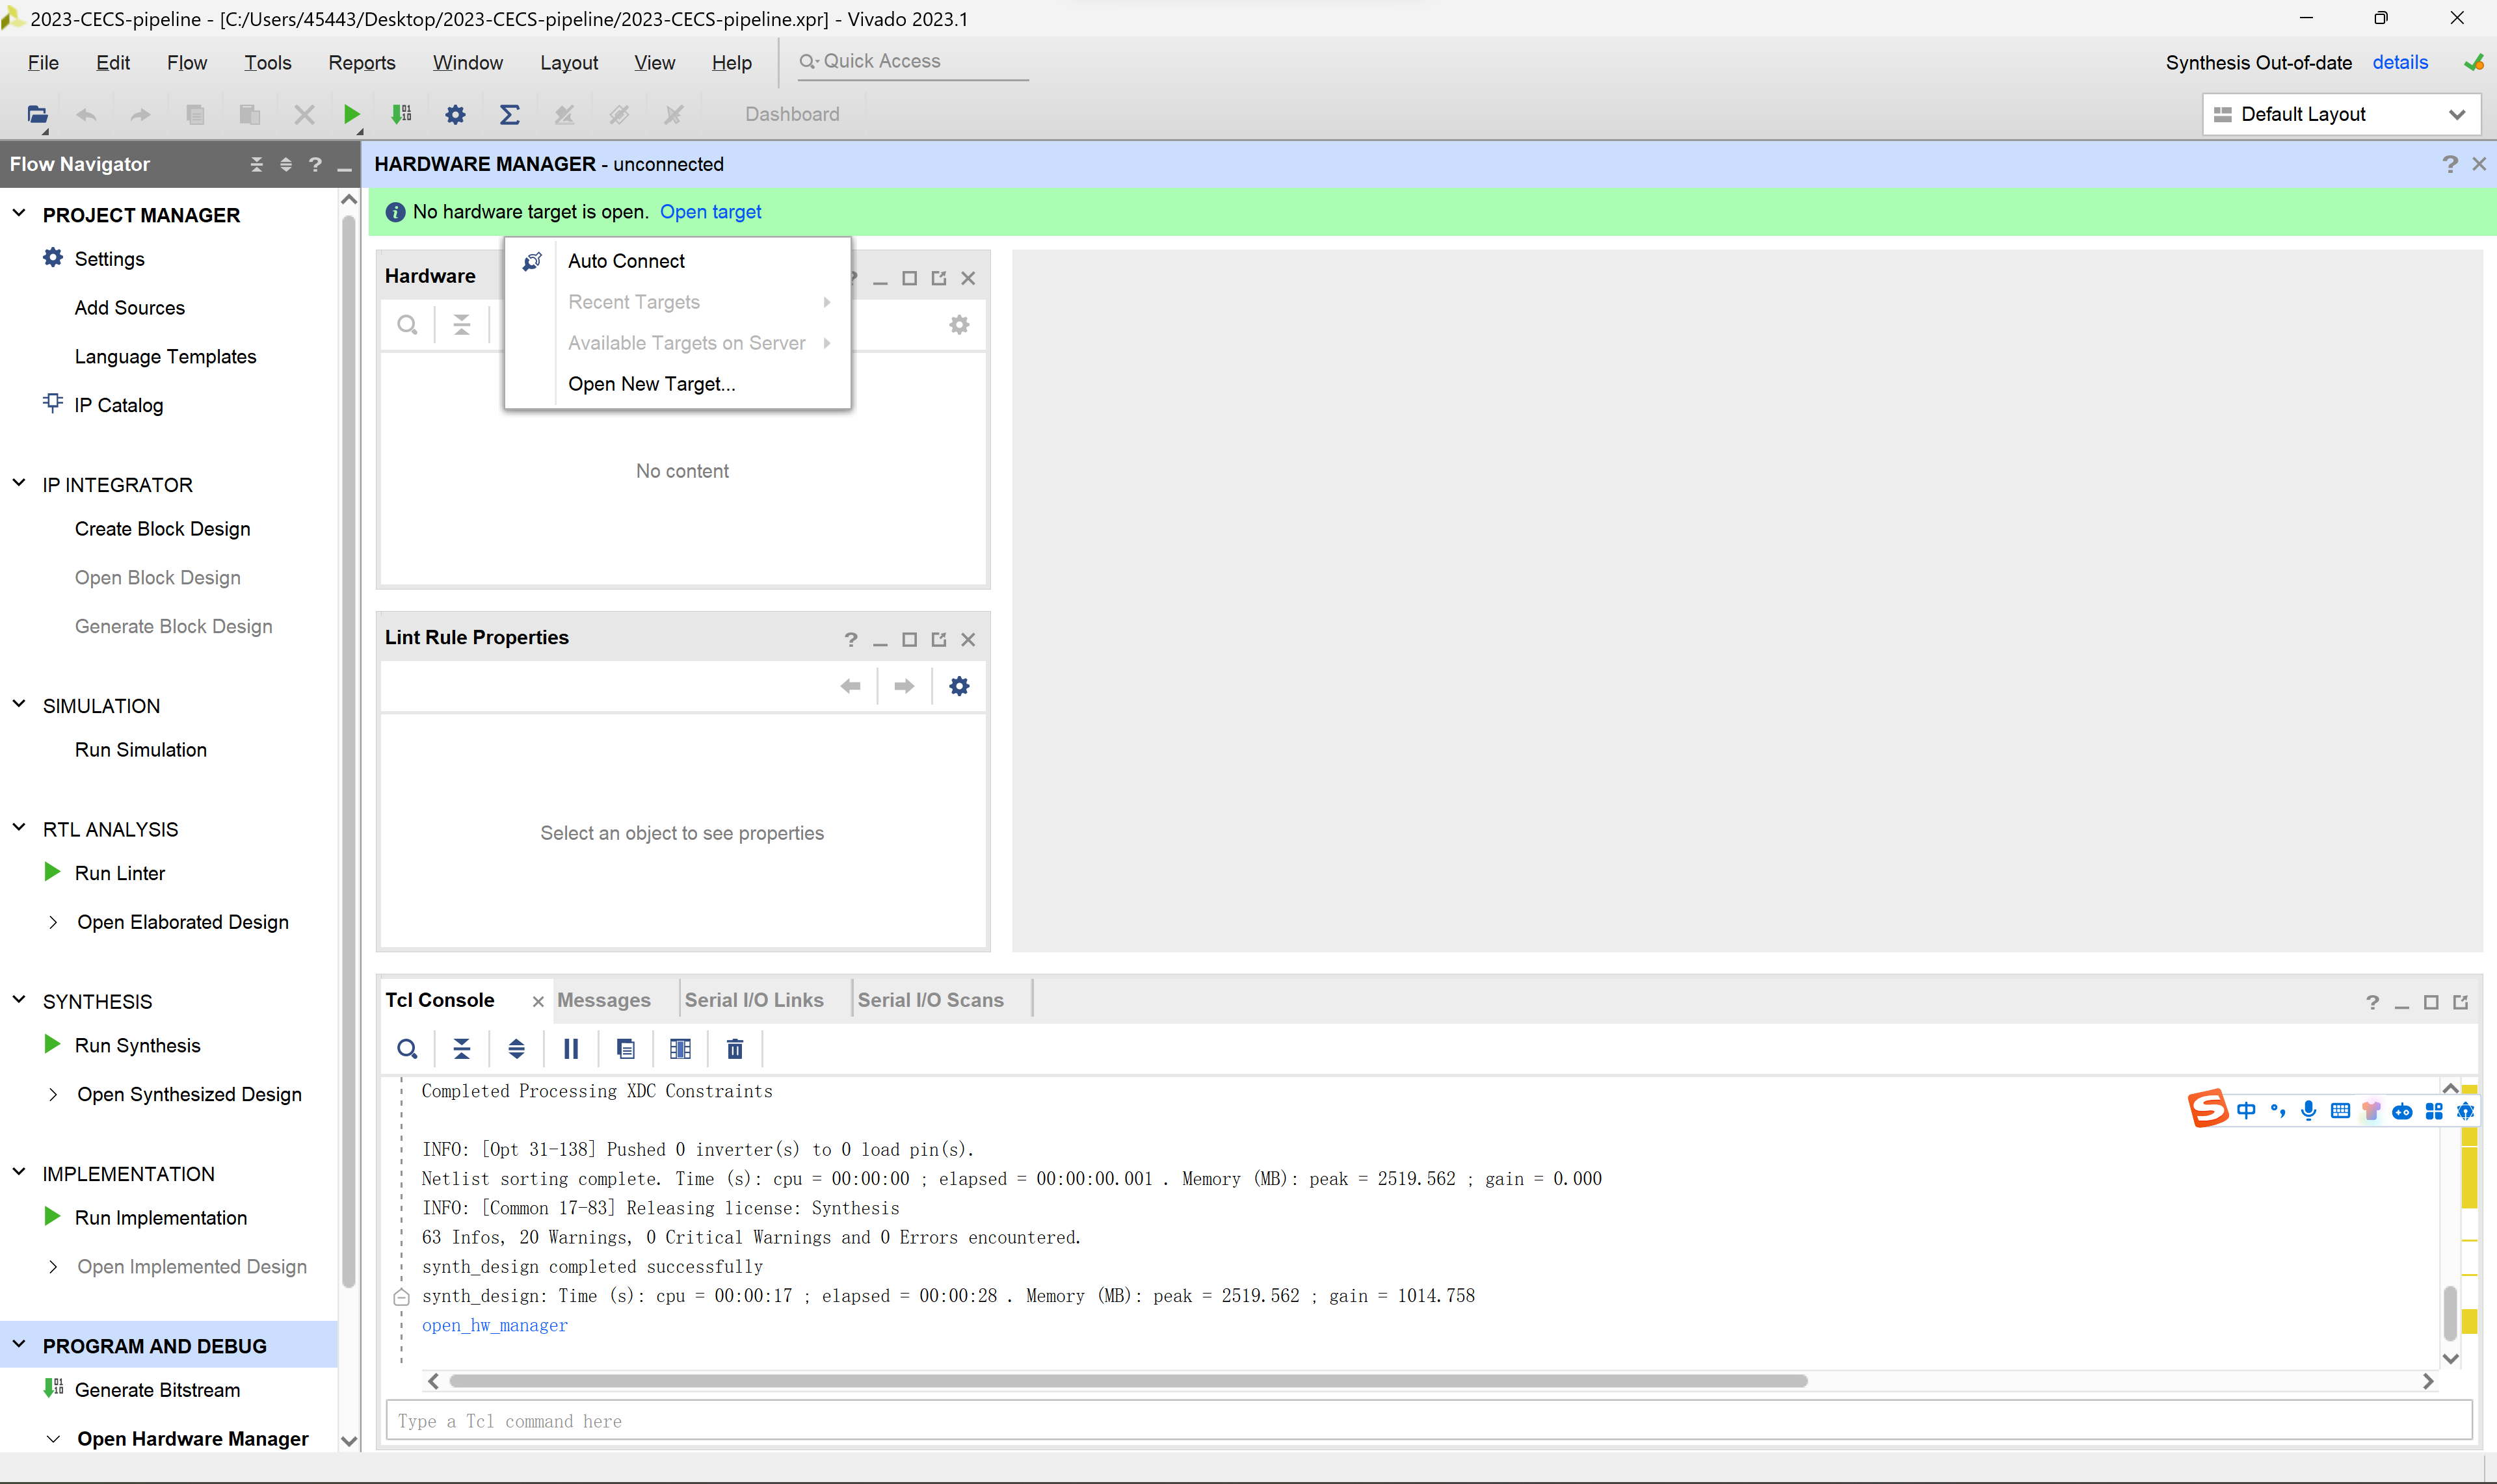Screen dimensions: 2497x1484
Task: Click the Generate Bitstream toolbar icon
Action: (402, 114)
